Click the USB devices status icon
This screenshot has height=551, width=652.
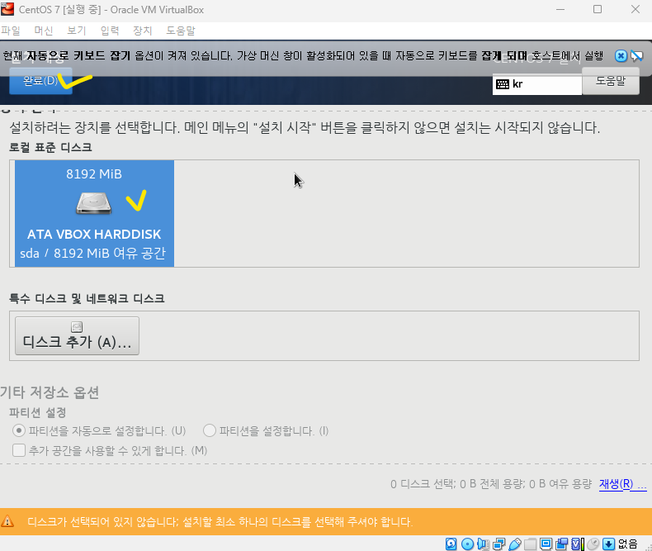click(x=514, y=544)
